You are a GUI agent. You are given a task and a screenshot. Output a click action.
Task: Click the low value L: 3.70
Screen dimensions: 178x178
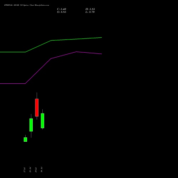[x=90, y=12]
